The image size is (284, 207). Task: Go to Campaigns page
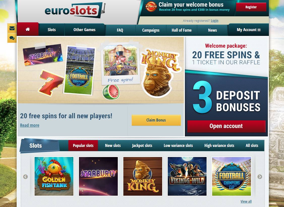point(151,30)
